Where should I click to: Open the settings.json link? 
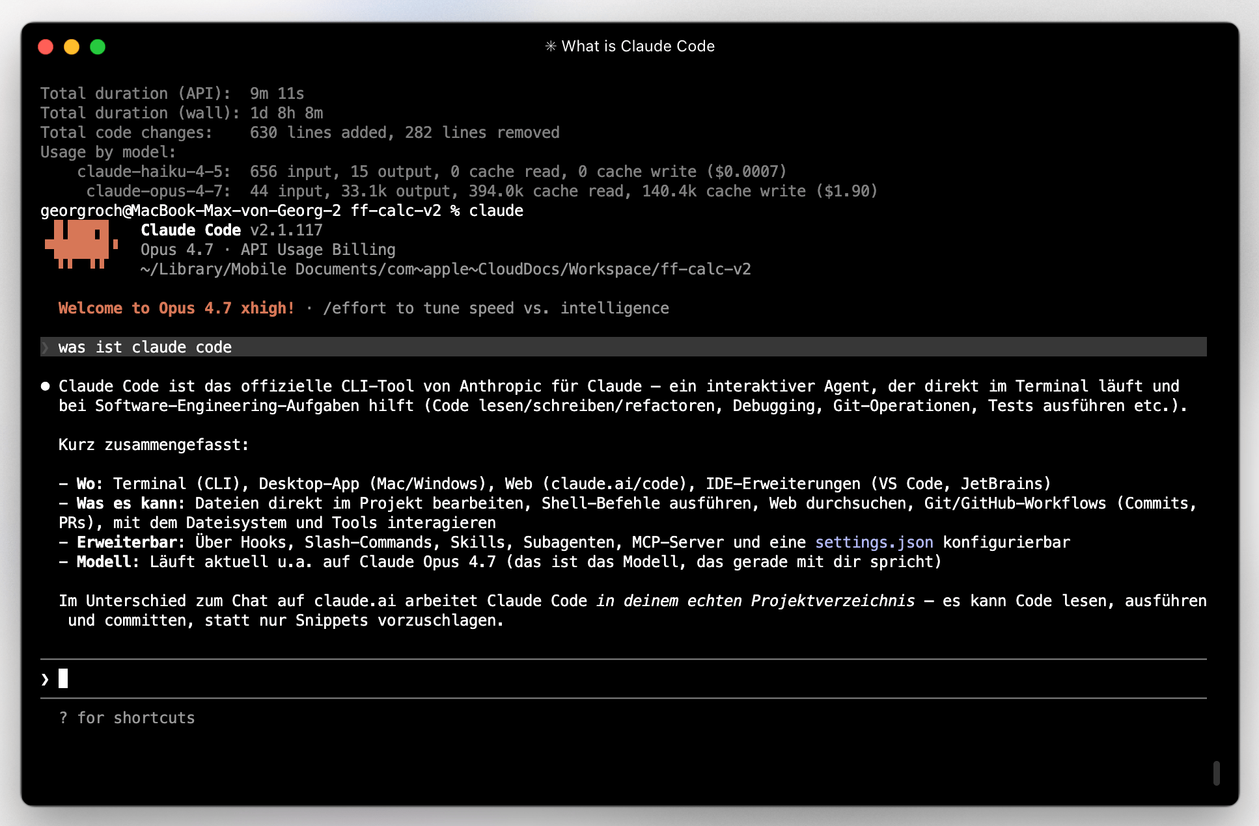(x=874, y=542)
